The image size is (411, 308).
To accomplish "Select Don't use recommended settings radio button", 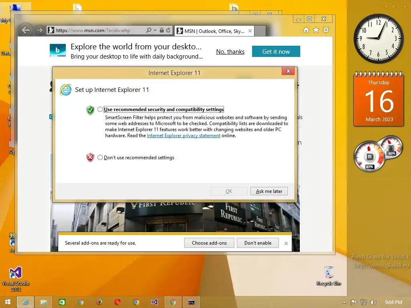I will (x=100, y=157).
